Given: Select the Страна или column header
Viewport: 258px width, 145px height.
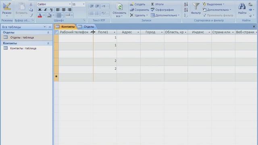Looking at the screenshot, I should pos(223,32).
